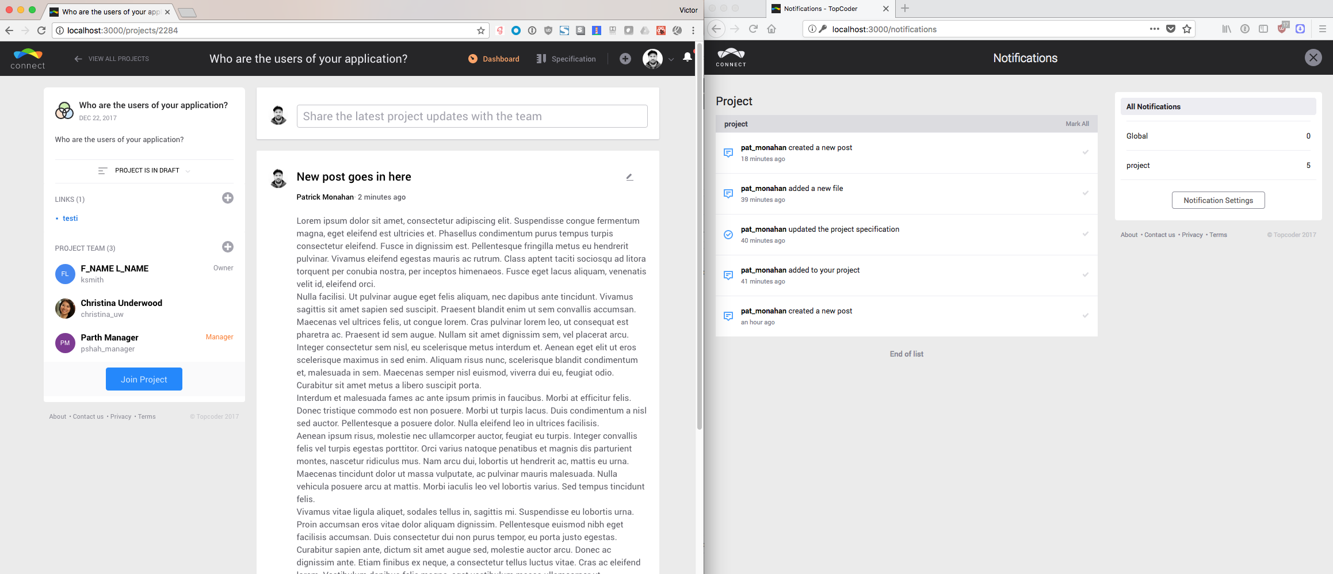The image size is (1333, 574).
Task: Select Global notifications filter
Action: click(x=1218, y=136)
